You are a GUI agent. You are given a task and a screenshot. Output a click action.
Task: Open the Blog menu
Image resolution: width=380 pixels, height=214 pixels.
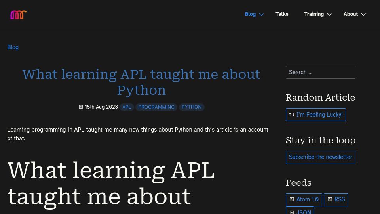[250, 14]
